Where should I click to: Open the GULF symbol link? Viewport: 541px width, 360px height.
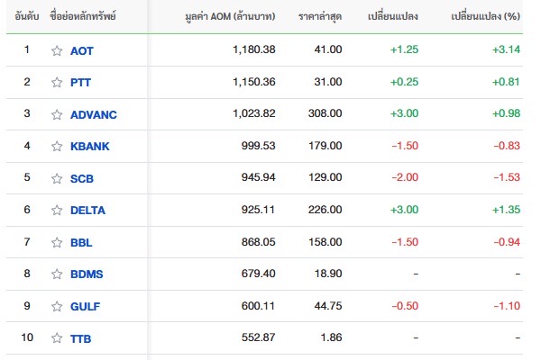point(85,306)
